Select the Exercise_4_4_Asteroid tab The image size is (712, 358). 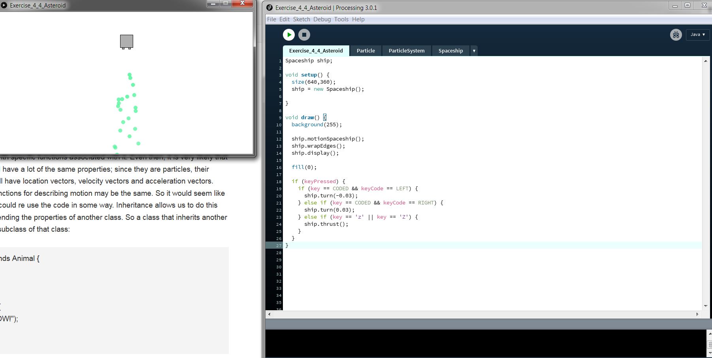(316, 51)
